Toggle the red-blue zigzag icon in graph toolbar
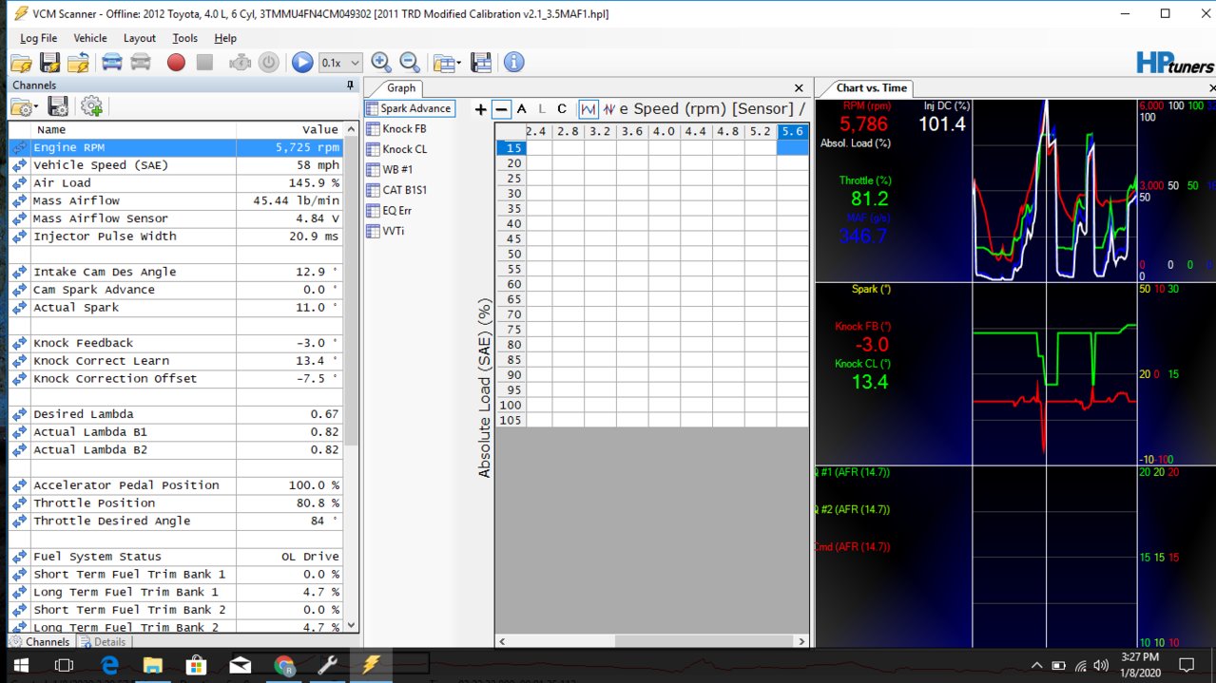The height and width of the screenshot is (683, 1216). 608,109
